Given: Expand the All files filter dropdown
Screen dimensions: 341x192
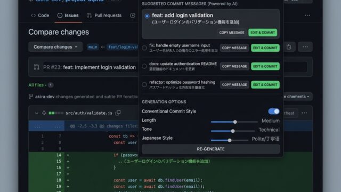Looking at the screenshot, I should pos(38,85).
